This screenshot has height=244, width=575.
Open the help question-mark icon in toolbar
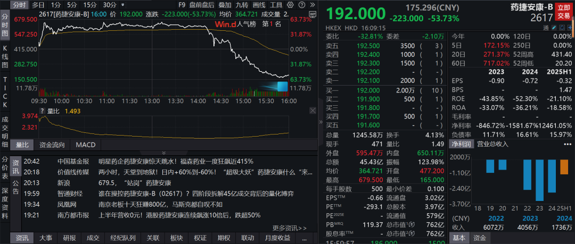pyautogui.click(x=301, y=5)
